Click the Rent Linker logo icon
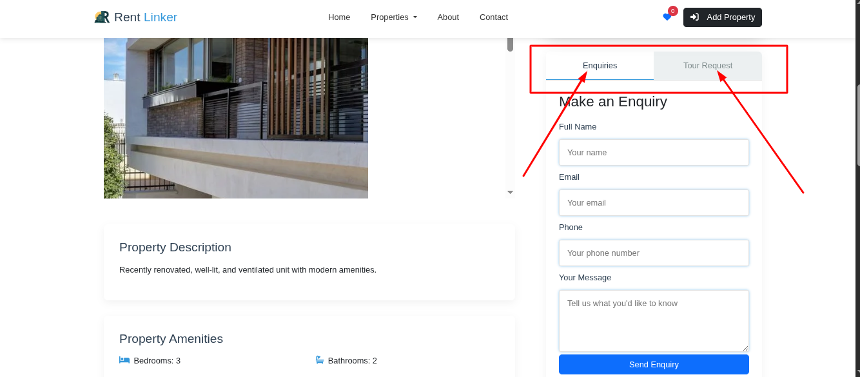 pos(102,17)
